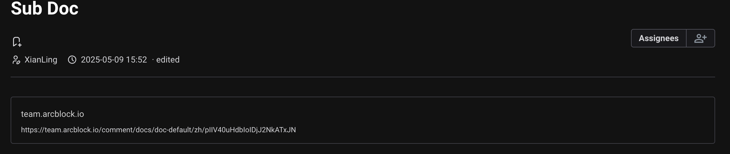This screenshot has height=154, width=730.
Task: Click the horizontal divider below the metadata
Action: (363, 77)
